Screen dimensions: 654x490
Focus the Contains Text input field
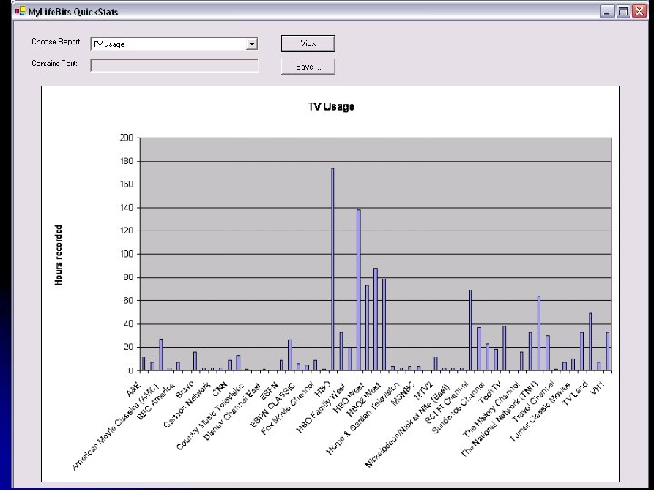pos(174,65)
